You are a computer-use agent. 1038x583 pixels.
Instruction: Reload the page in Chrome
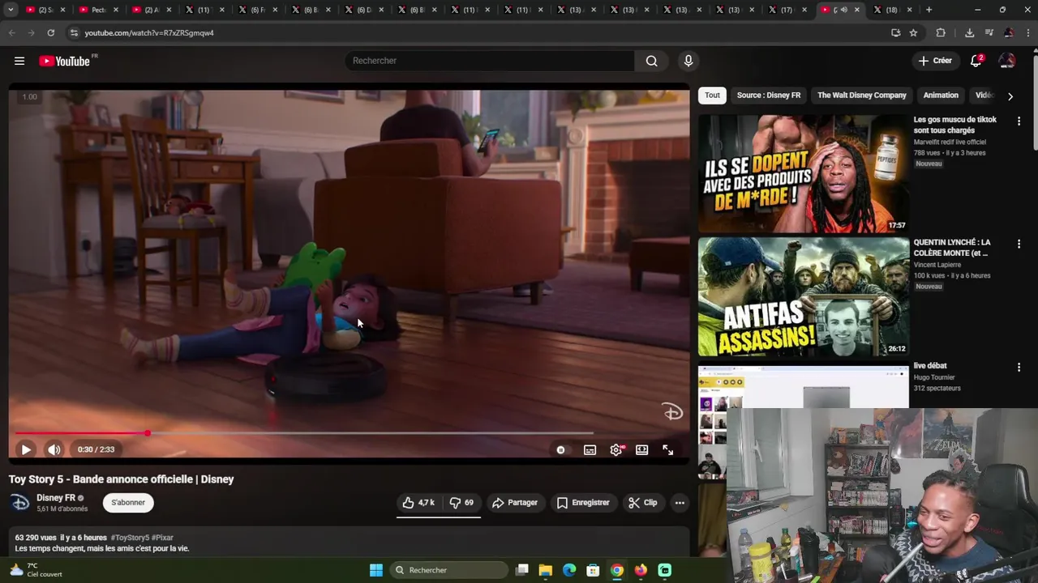(x=50, y=33)
